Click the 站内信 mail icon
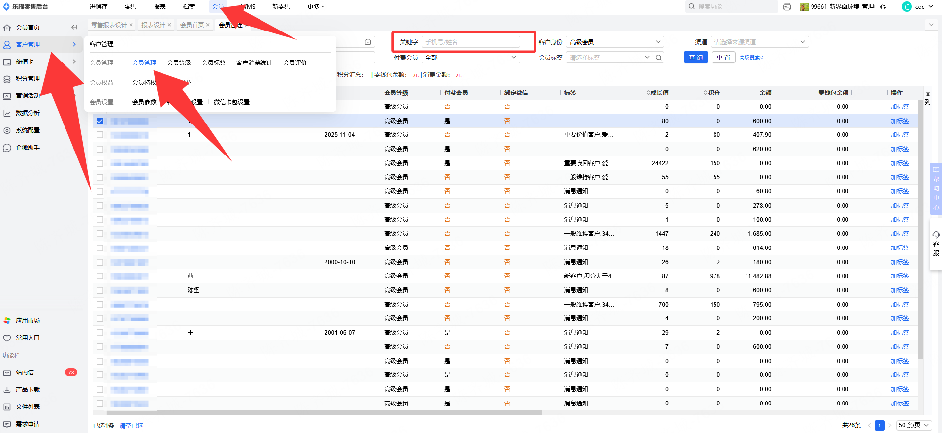The width and height of the screenshot is (942, 433). coord(7,373)
